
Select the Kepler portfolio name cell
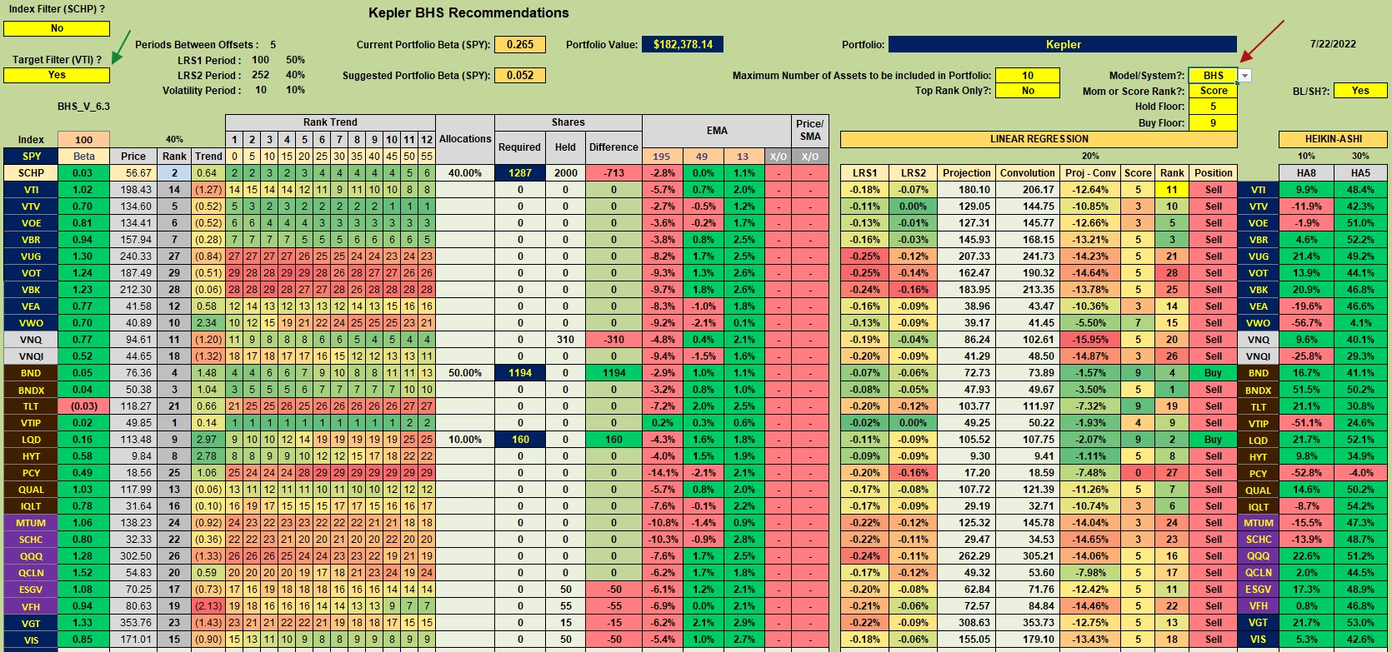[1063, 45]
